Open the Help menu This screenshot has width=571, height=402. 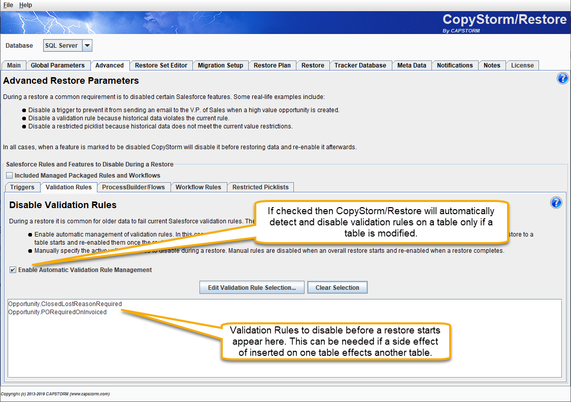pyautogui.click(x=25, y=5)
